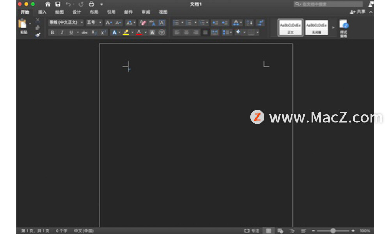Image resolution: width=390 pixels, height=234 pixels.
Task: Apply superscript formatting
Action: pos(103,32)
